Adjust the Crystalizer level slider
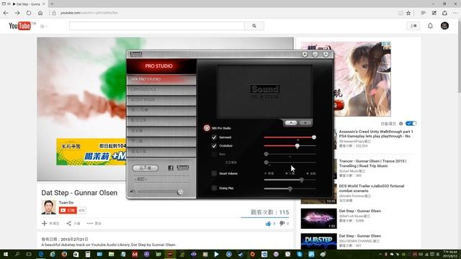This screenshot has width=461, height=259. (x=297, y=145)
